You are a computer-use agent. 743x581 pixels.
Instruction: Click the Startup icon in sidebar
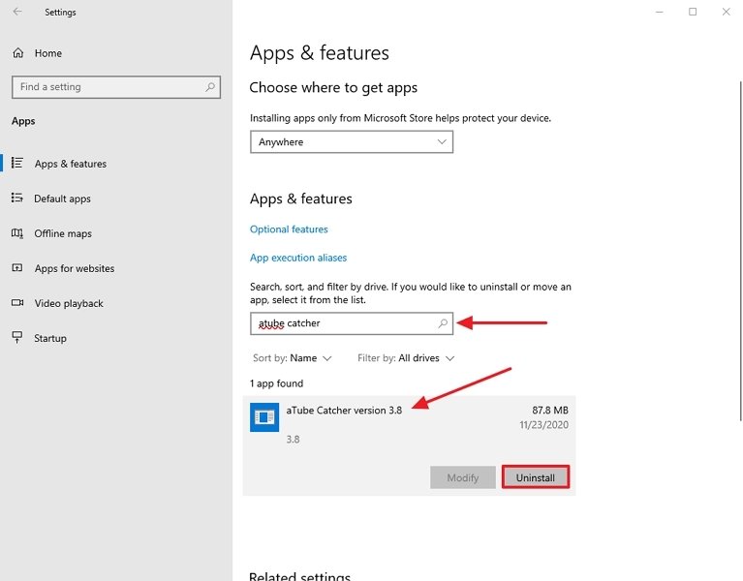pos(17,337)
